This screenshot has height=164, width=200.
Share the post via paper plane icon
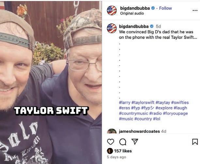point(135,142)
